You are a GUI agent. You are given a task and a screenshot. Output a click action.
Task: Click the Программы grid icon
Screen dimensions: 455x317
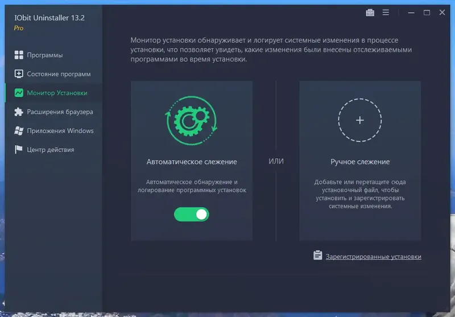pos(19,55)
